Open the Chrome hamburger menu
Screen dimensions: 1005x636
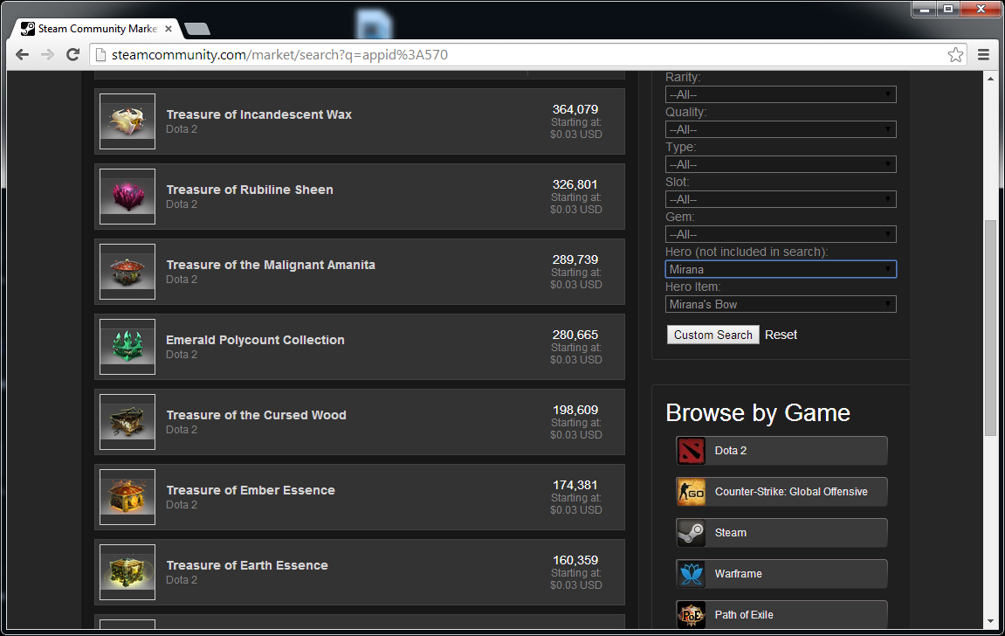point(984,55)
